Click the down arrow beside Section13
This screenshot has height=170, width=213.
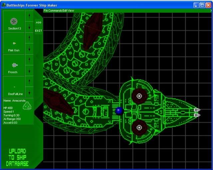(x=29, y=27)
